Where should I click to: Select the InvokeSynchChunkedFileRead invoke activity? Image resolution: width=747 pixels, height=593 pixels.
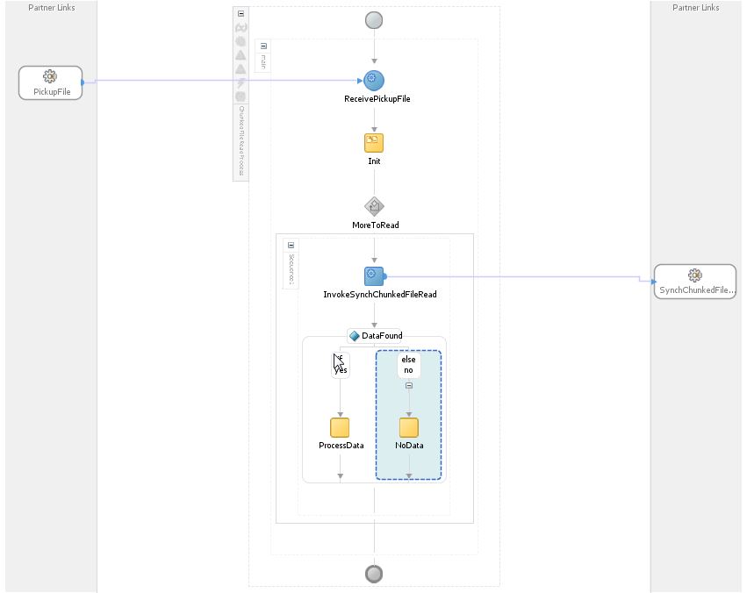point(374,276)
